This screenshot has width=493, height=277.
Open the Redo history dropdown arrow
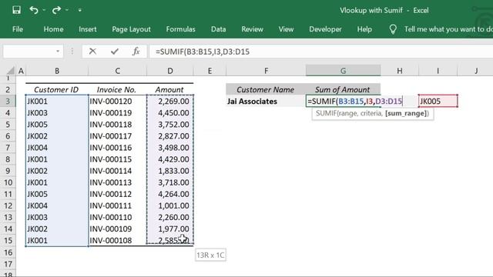(67, 10)
